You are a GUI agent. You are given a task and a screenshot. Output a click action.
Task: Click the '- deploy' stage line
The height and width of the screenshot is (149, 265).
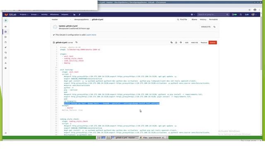66,63
